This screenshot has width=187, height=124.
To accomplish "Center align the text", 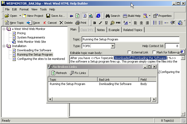I will click(141, 23).
